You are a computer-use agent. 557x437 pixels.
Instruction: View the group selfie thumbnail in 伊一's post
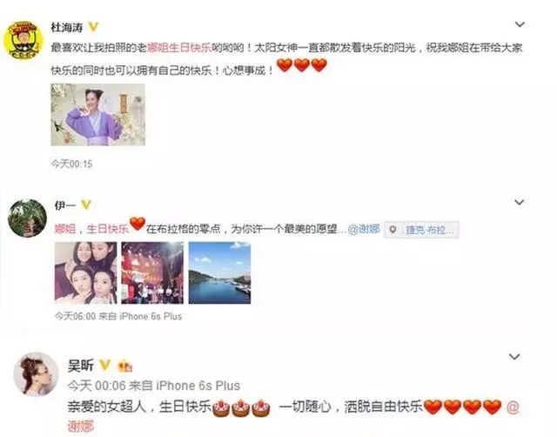pos(85,272)
